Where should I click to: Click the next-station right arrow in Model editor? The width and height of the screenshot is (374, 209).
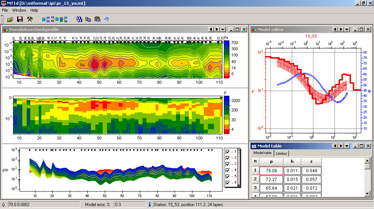point(341,29)
